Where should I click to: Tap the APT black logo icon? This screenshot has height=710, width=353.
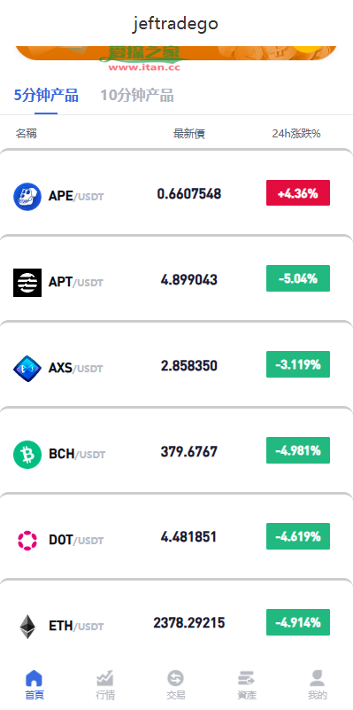(x=27, y=283)
